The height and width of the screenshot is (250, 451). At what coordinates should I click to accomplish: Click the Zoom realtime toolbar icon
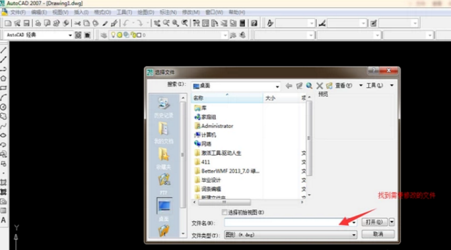tap(166, 23)
